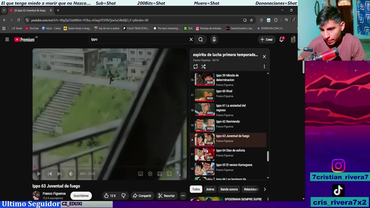Open the tab search dropdown arrow
370x208 pixels.
pos(4,10)
